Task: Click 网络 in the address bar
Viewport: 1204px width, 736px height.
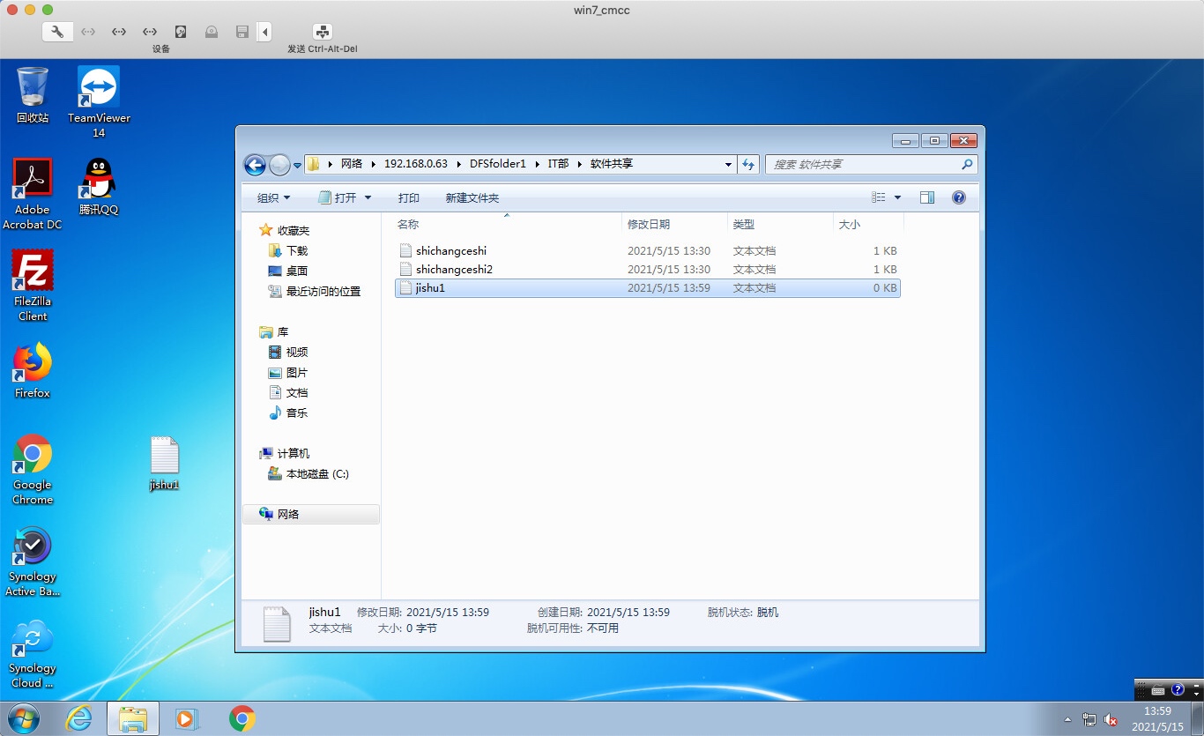Action: (352, 164)
